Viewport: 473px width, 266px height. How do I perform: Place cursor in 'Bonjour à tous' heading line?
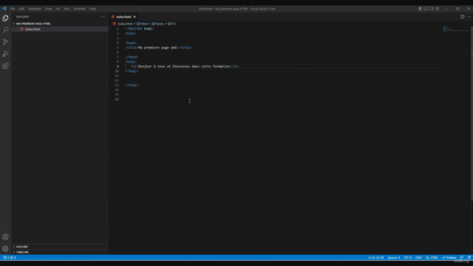pyautogui.click(x=186, y=66)
